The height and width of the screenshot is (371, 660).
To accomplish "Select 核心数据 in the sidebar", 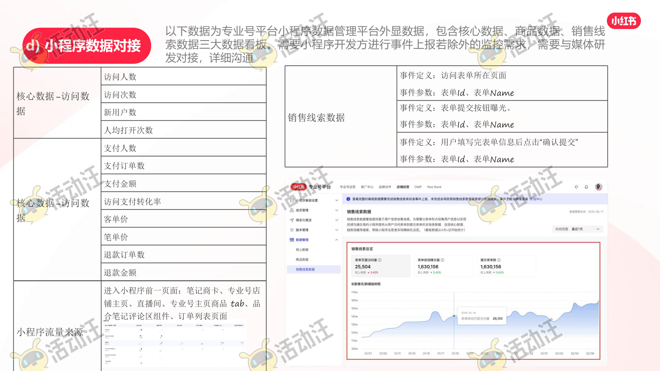I will [302, 250].
